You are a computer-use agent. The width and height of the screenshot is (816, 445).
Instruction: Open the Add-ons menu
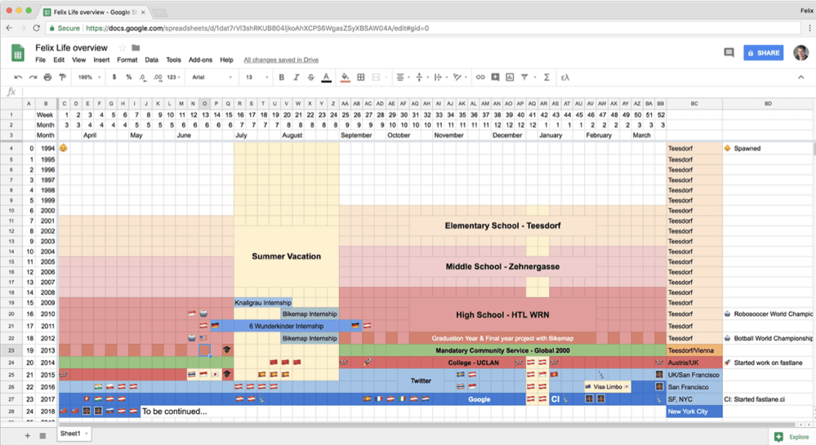(200, 60)
